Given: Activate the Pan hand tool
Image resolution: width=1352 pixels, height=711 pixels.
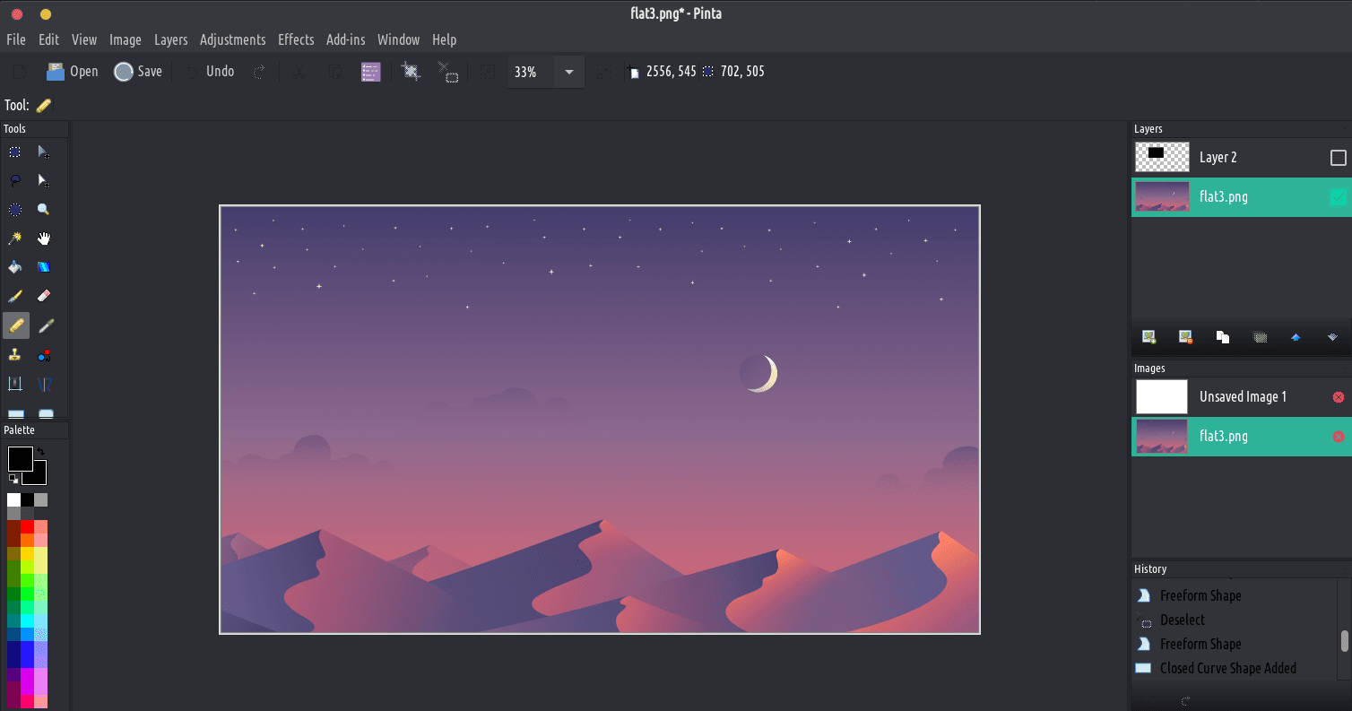Looking at the screenshot, I should [x=44, y=238].
